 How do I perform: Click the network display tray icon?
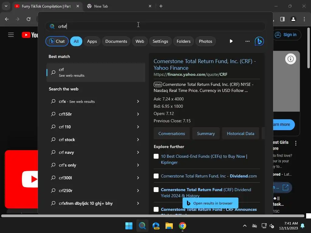pos(264,226)
